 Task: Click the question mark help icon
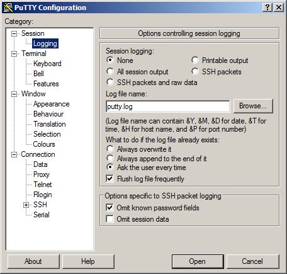267,8
